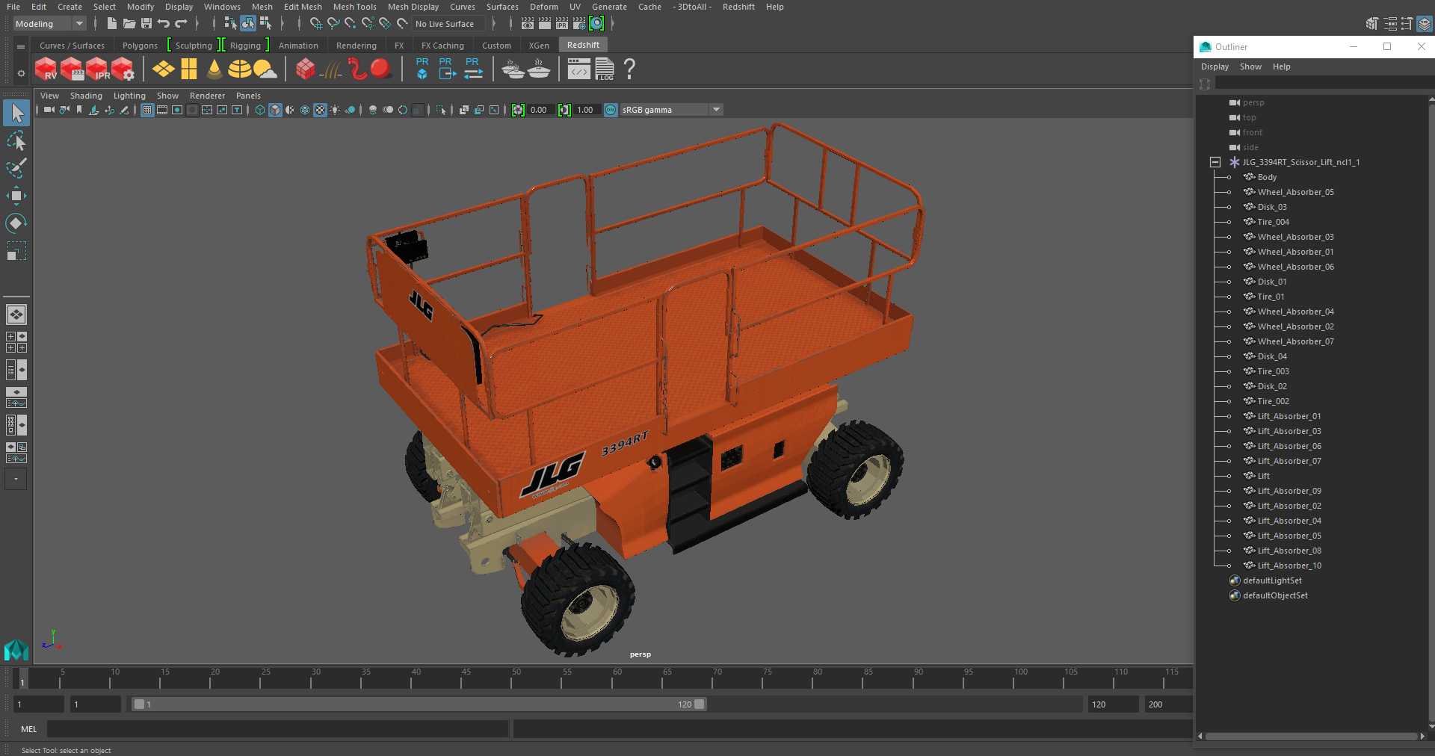Export Redshift proxy PR arrow icon
Viewport: 1435px width, 756px height.
pos(447,69)
